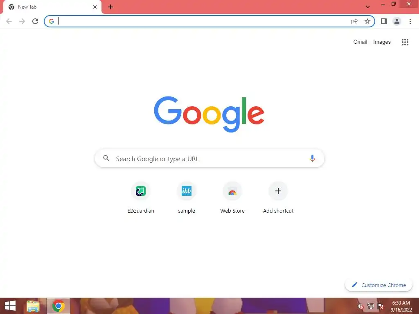
Task: Open the Images link
Action: [382, 42]
